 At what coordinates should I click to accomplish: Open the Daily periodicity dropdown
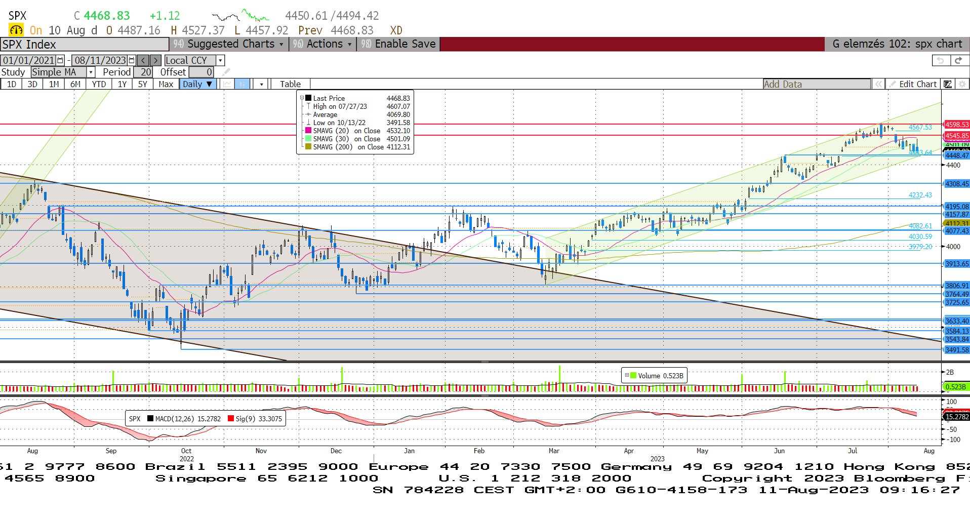pos(198,84)
